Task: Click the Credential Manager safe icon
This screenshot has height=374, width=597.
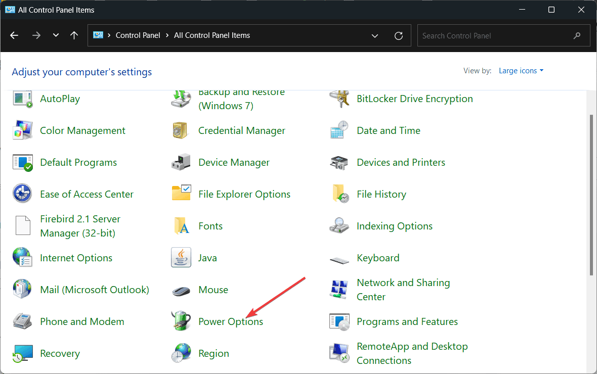Action: [x=180, y=130]
